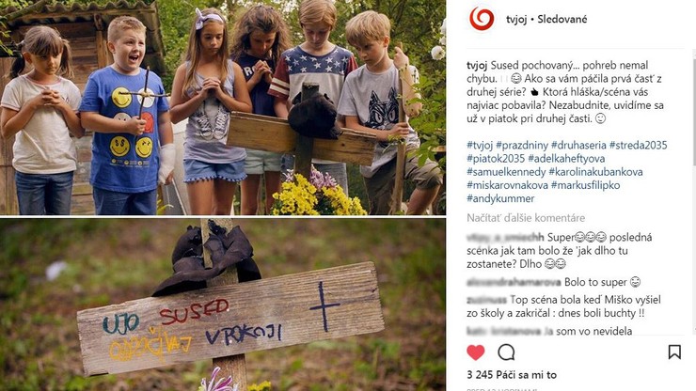Open the #druhaseria hashtag
Image resolution: width=696 pixels, height=391 pixels.
[x=578, y=145]
